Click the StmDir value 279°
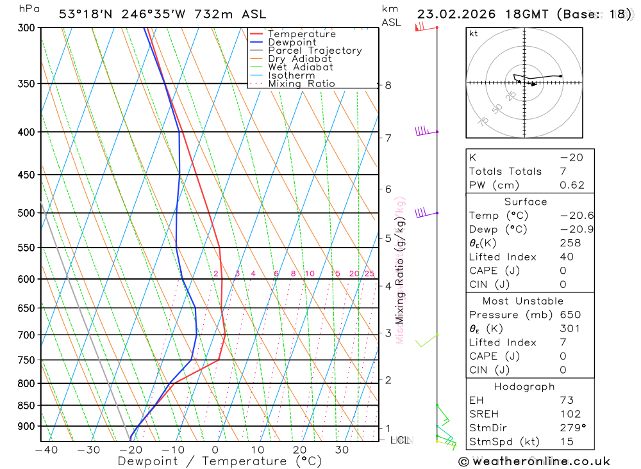641x469 pixels. pos(572,428)
